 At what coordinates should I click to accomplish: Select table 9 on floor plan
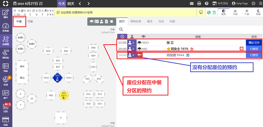61,118
